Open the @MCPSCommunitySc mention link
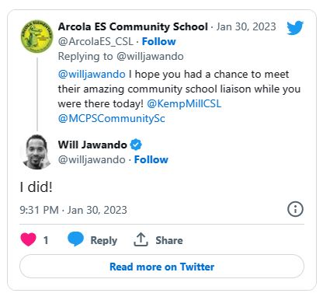This screenshot has height=300, width=323. coord(112,119)
